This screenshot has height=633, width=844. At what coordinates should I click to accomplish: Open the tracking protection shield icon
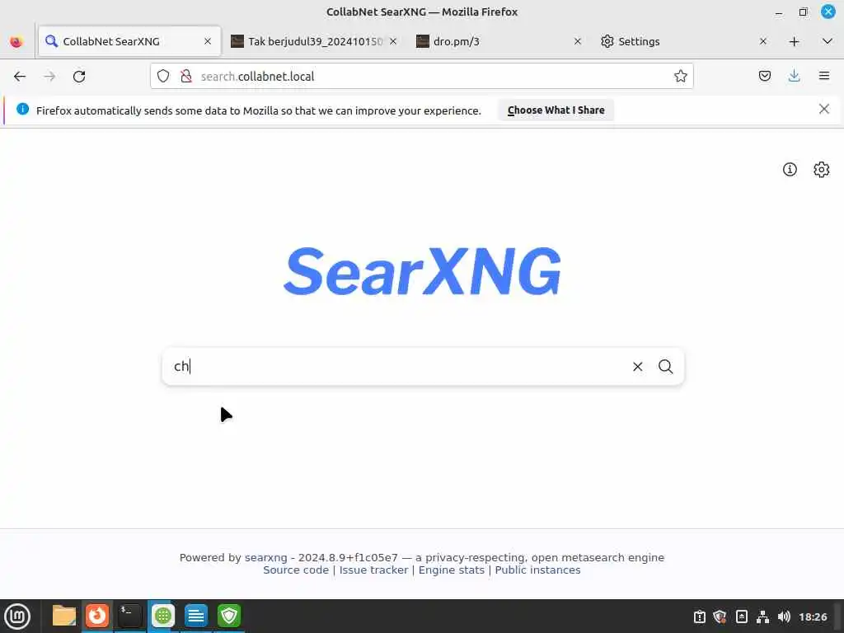pos(163,77)
